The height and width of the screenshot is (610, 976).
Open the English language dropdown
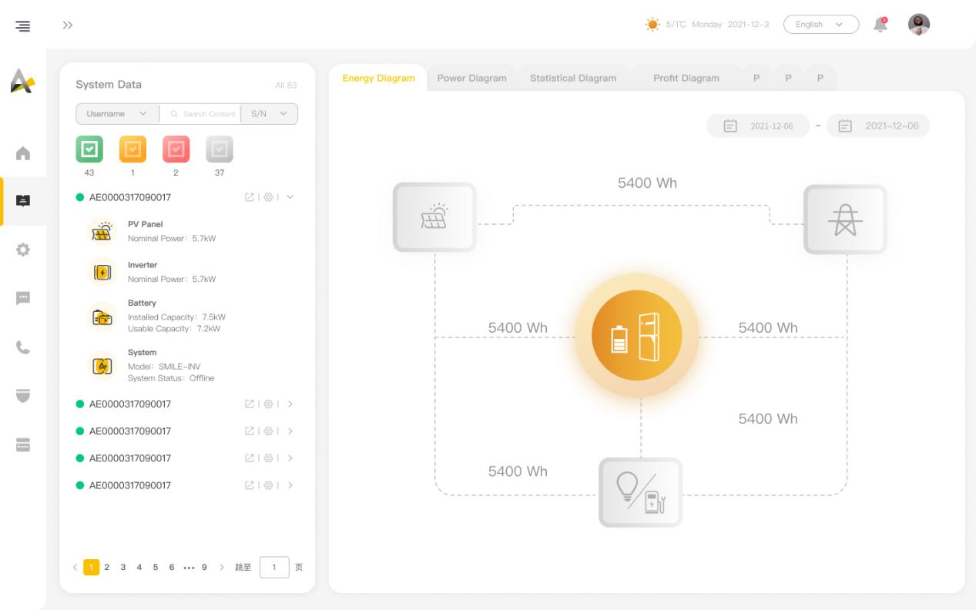(x=820, y=25)
